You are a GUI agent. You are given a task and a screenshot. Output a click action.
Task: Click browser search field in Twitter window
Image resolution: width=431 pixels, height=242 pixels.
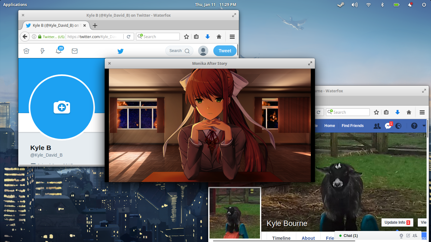pyautogui.click(x=158, y=37)
